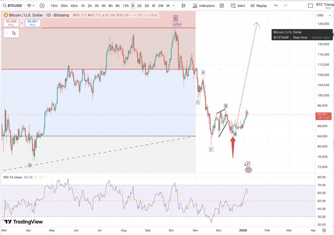Click the compare plus icon
Viewport: 334px width, 235px height.
pyautogui.click(x=42, y=6)
